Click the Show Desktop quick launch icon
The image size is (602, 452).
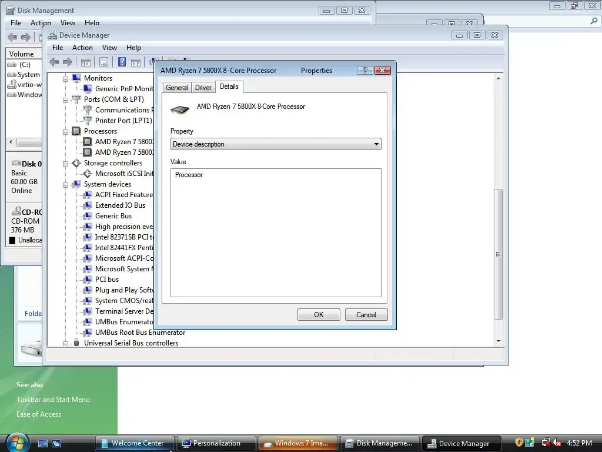click(42, 443)
